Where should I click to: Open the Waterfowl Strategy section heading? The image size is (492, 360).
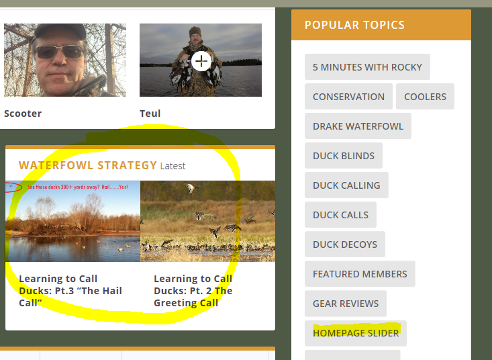click(x=88, y=165)
